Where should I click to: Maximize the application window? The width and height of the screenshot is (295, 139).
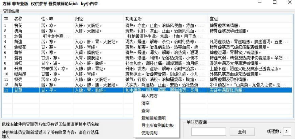[274, 2]
